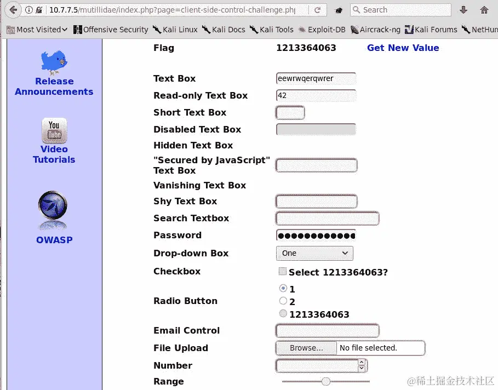Viewport: 498px width, 390px height.
Task: Open downloads via the down arrow icon
Action: coord(463,10)
